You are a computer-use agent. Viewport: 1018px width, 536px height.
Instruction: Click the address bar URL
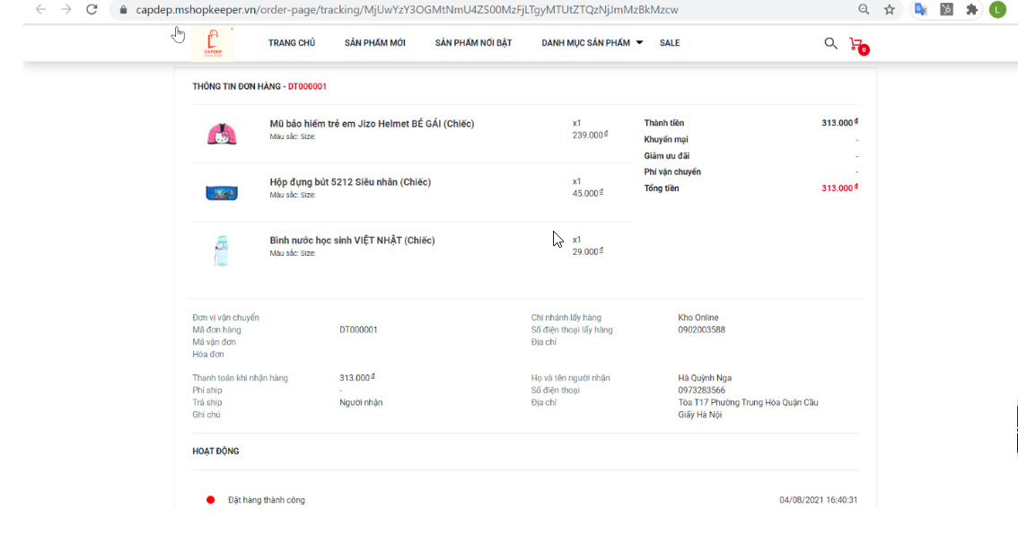coord(407,10)
